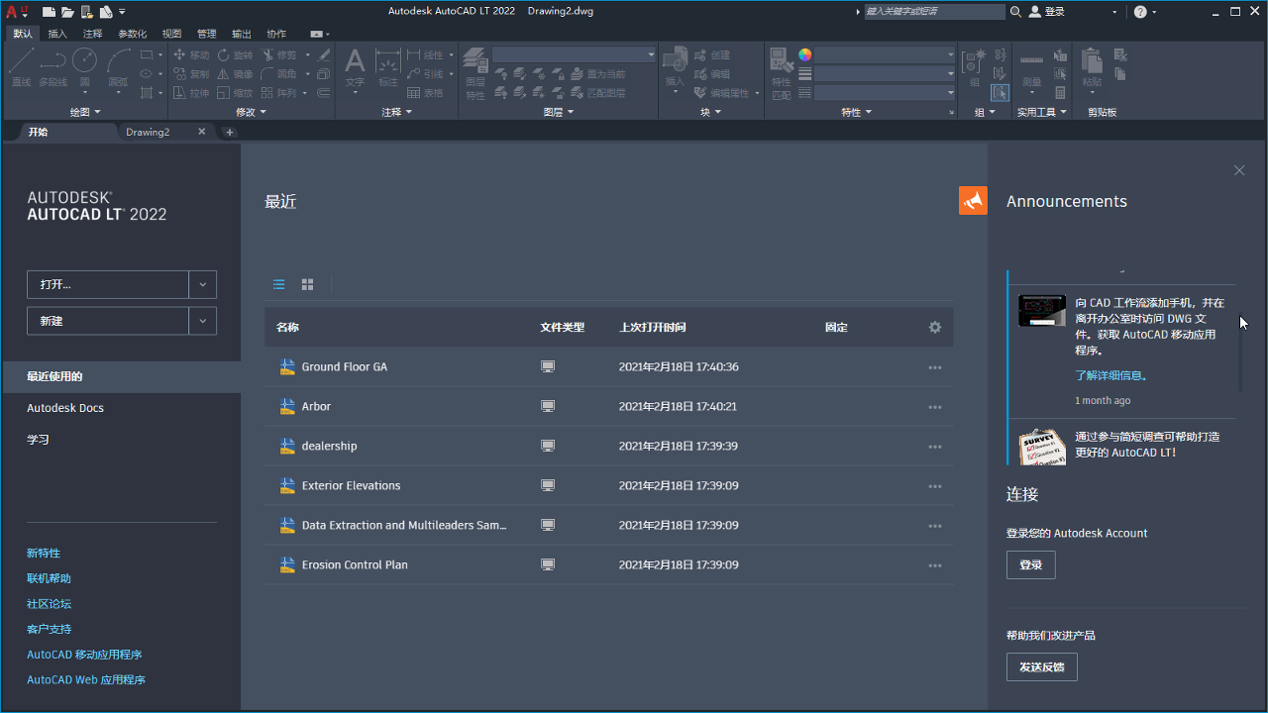This screenshot has width=1268, height=713.
Task: Open Layer Properties (图层特性)
Action: click(x=475, y=73)
